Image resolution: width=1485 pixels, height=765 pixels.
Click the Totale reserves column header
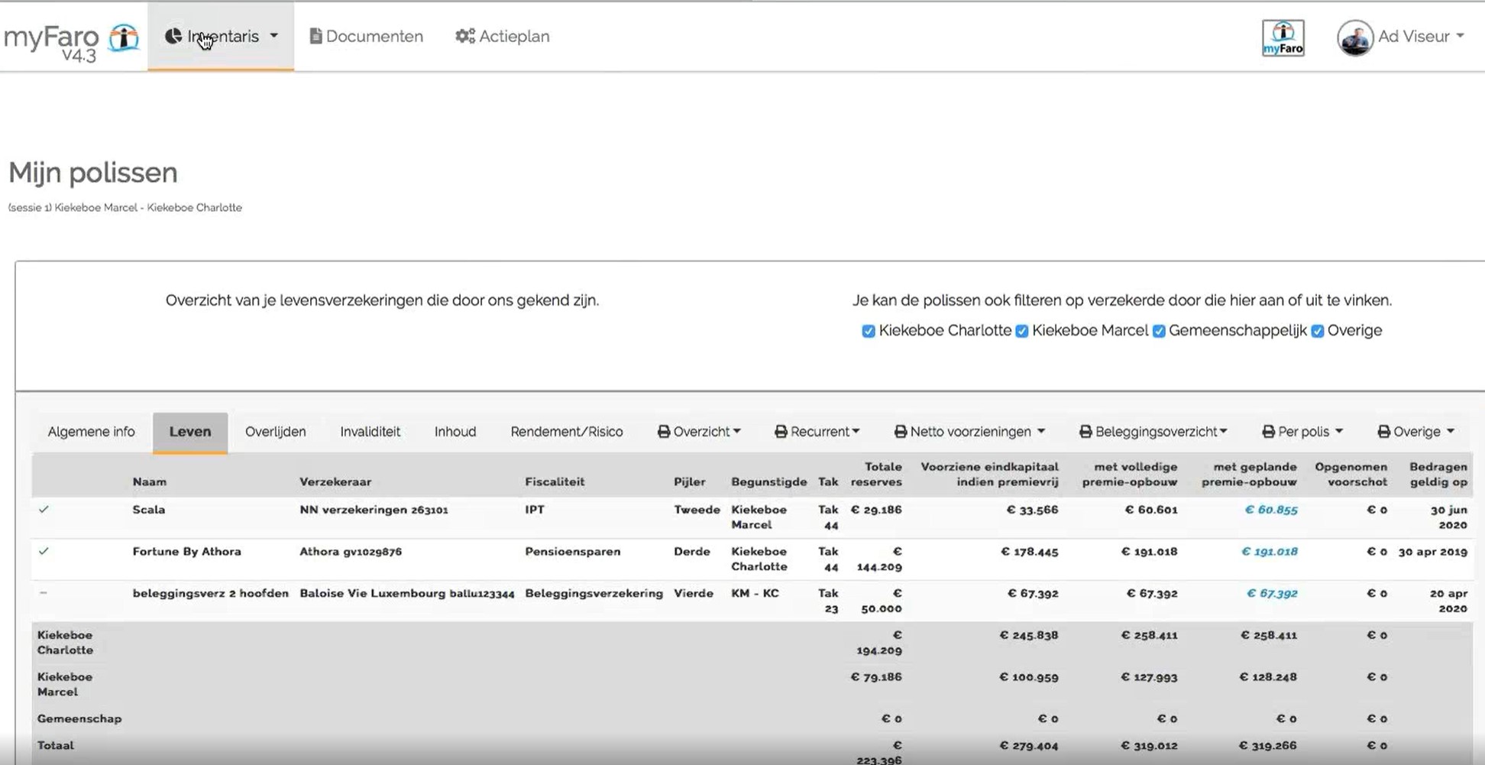(x=876, y=474)
